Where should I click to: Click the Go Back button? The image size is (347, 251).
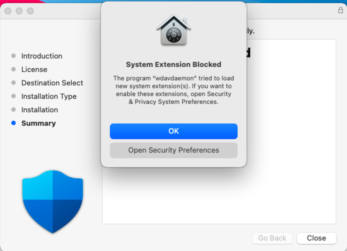click(x=272, y=238)
